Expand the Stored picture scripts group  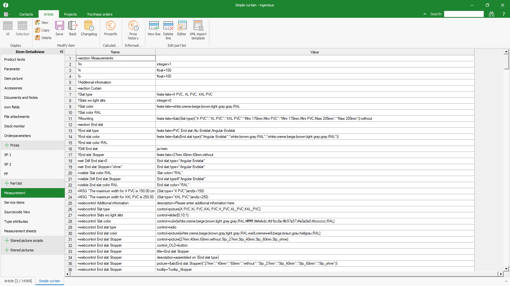7,241
